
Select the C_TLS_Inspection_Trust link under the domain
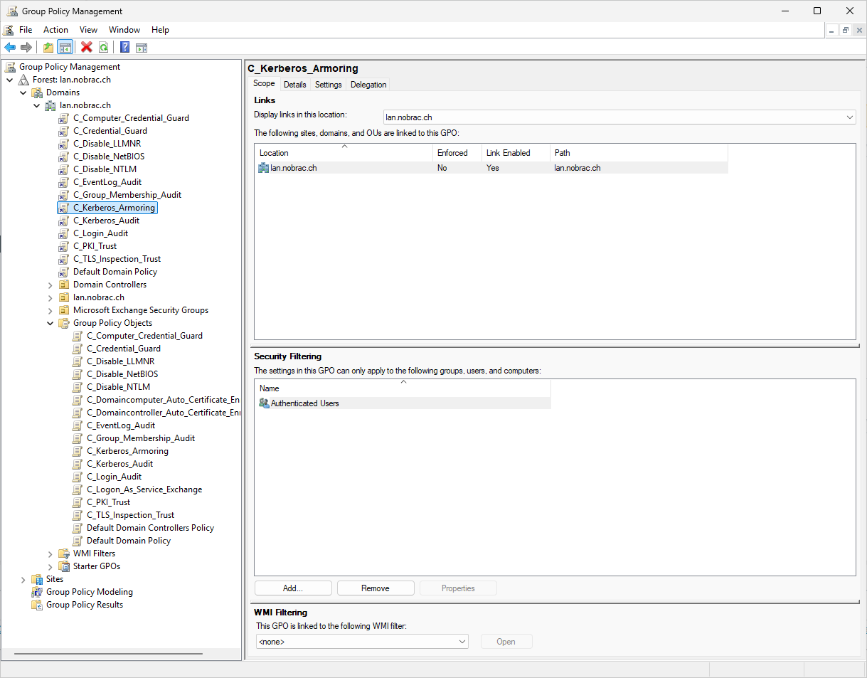pos(117,259)
